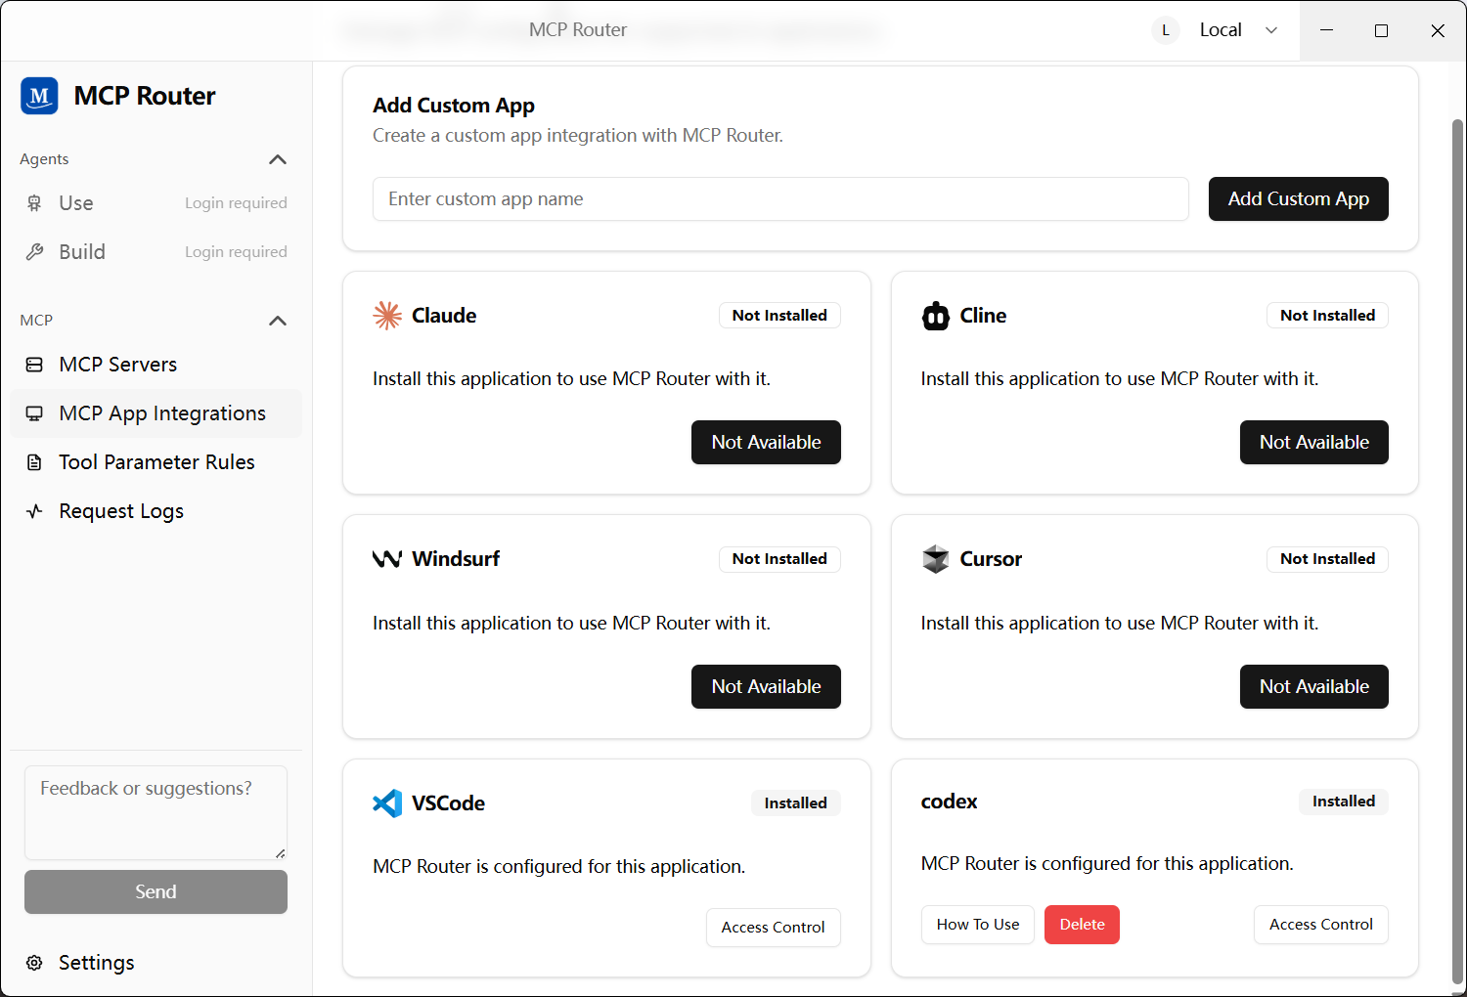Select Build under Agents

pos(156,252)
